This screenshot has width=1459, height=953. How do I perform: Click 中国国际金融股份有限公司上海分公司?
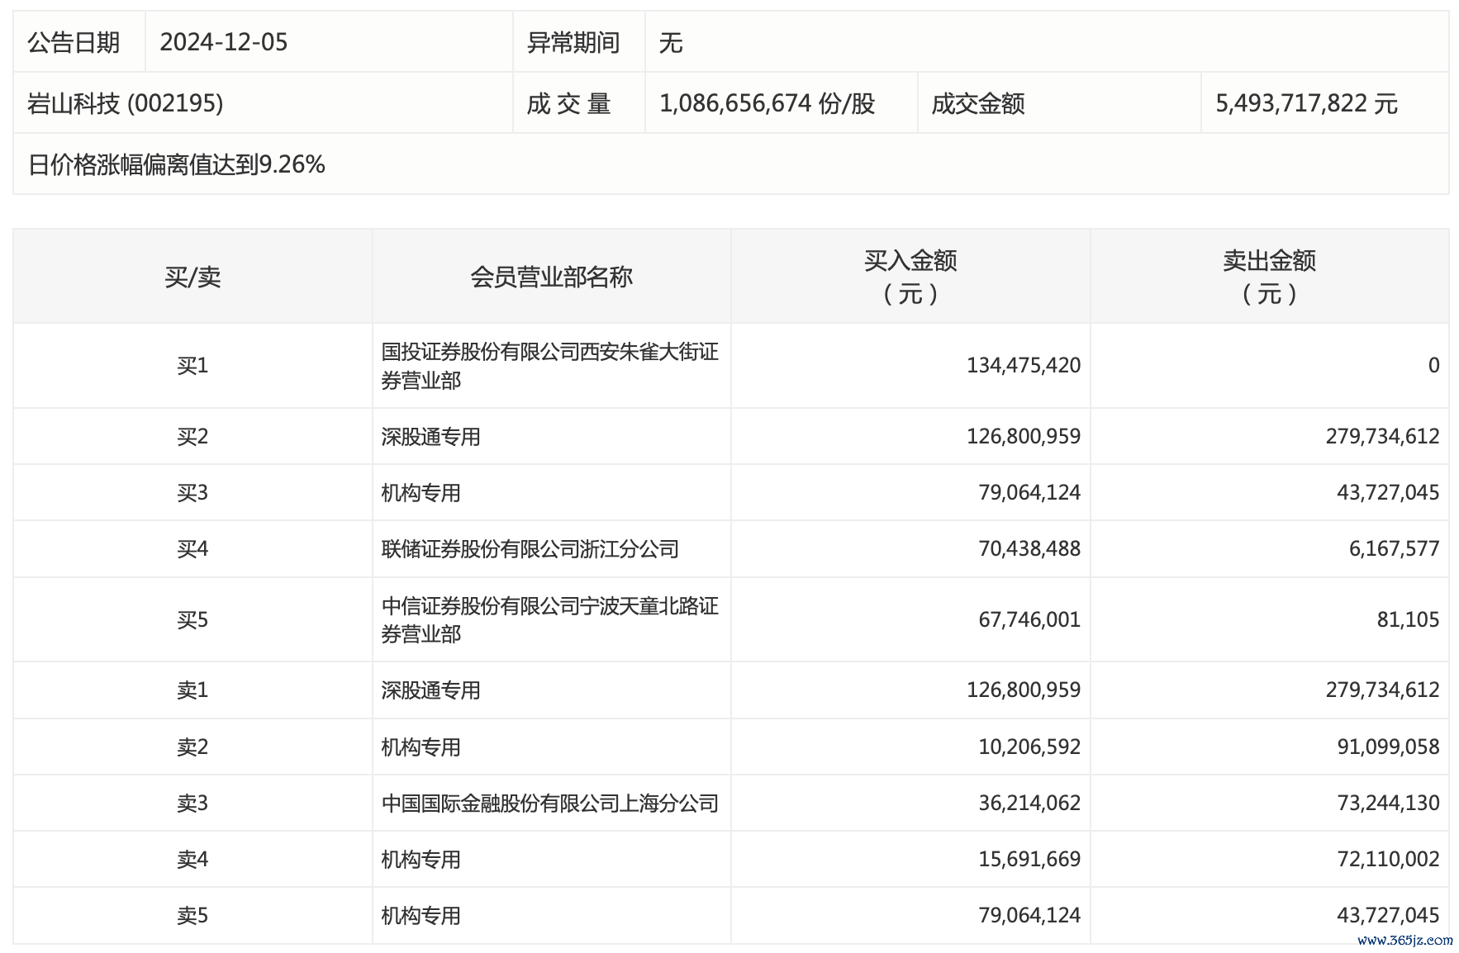[549, 804]
